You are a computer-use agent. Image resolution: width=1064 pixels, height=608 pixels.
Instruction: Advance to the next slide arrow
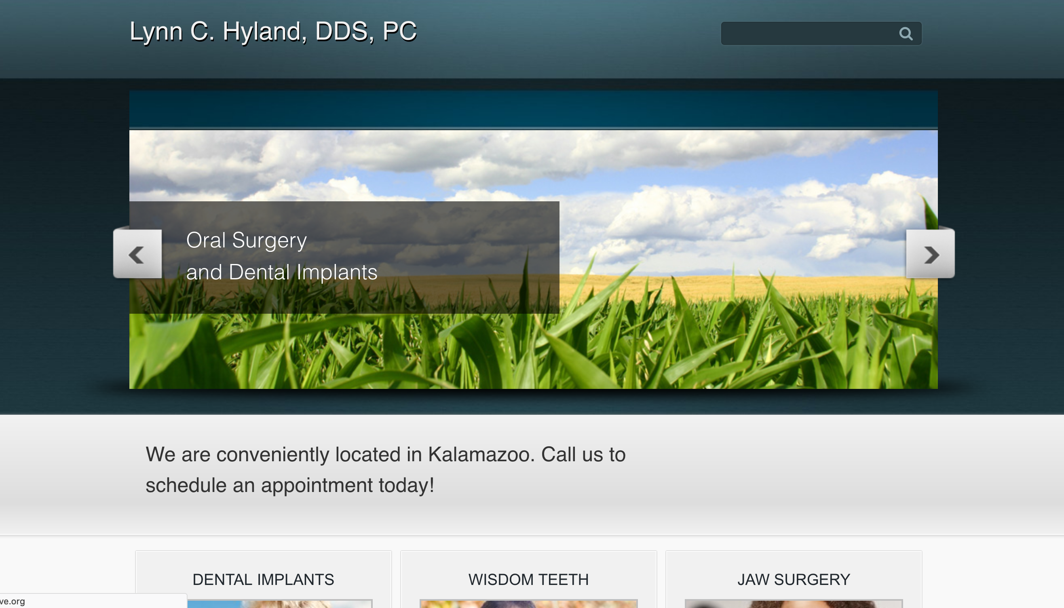(930, 253)
